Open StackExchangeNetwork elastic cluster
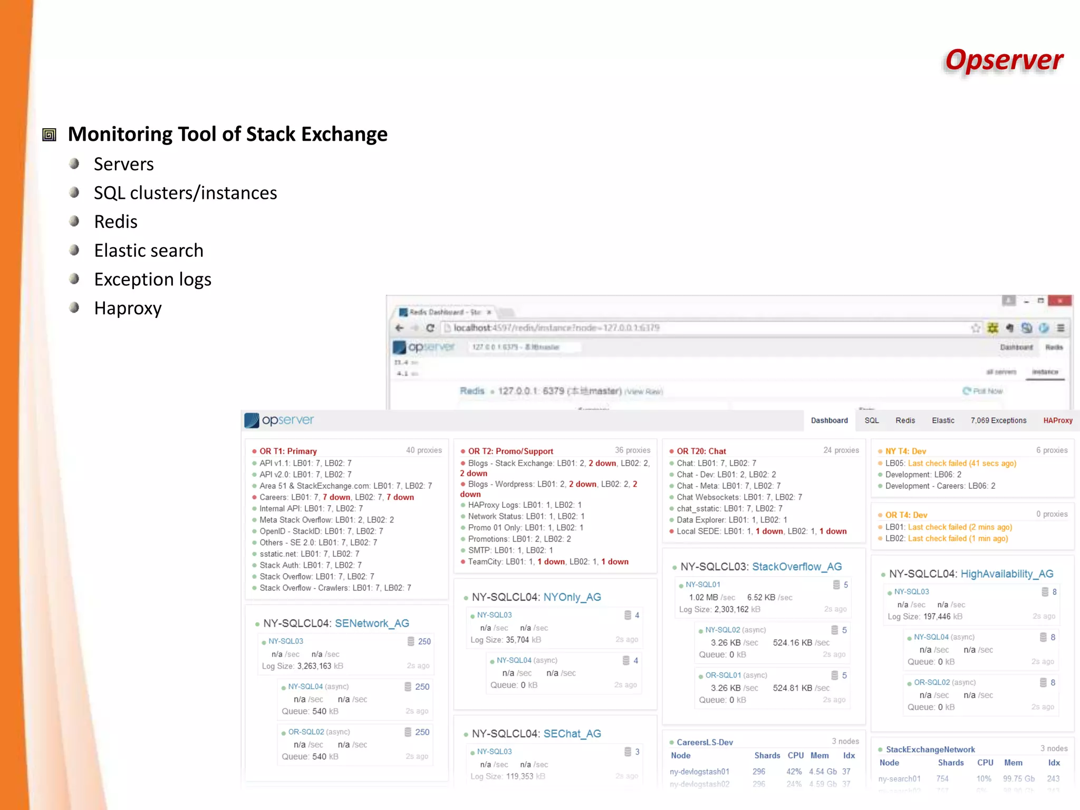 click(x=930, y=750)
